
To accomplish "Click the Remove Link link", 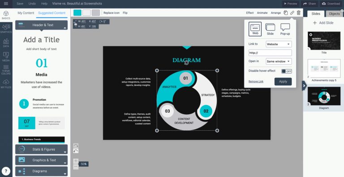I will coord(256,82).
